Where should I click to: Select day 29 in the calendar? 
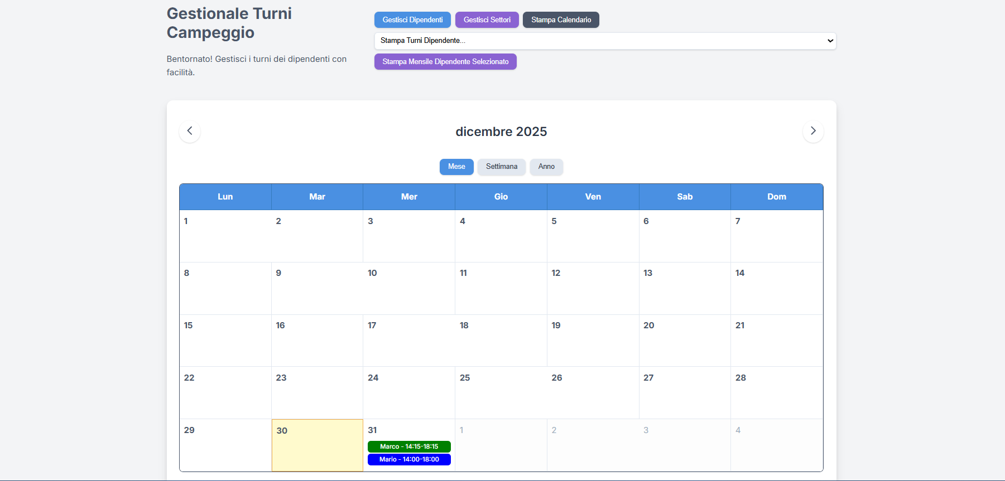(x=225, y=445)
